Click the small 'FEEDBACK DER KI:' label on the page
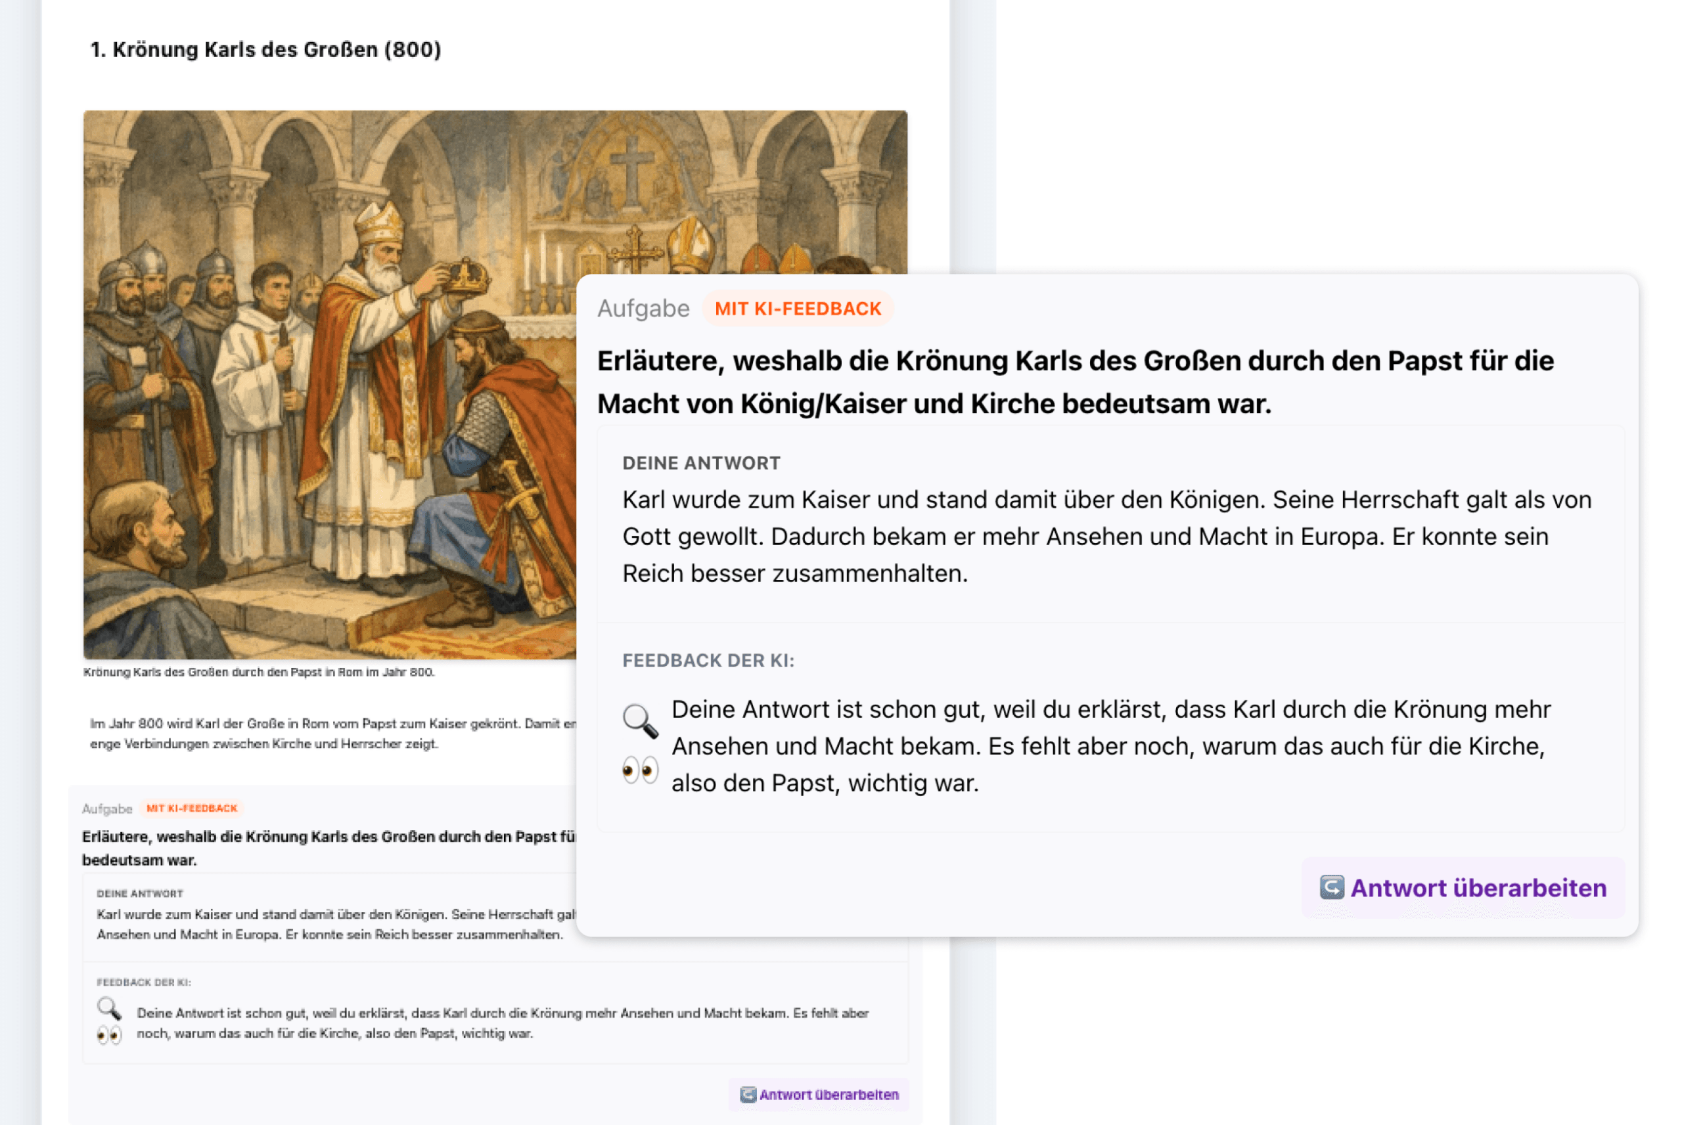Viewport: 1682px width, 1125px height. [x=143, y=982]
